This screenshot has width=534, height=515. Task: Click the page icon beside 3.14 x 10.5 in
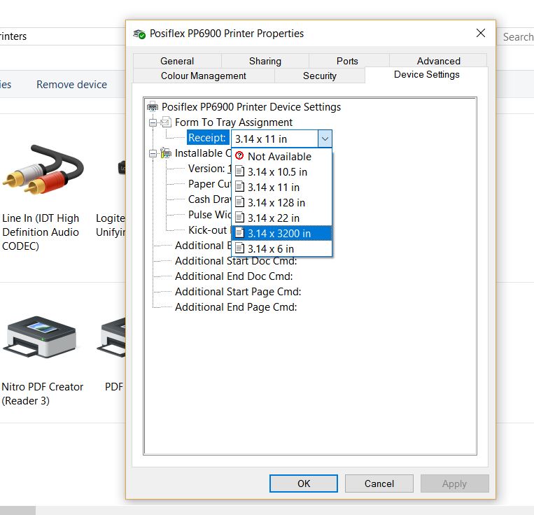coord(240,171)
